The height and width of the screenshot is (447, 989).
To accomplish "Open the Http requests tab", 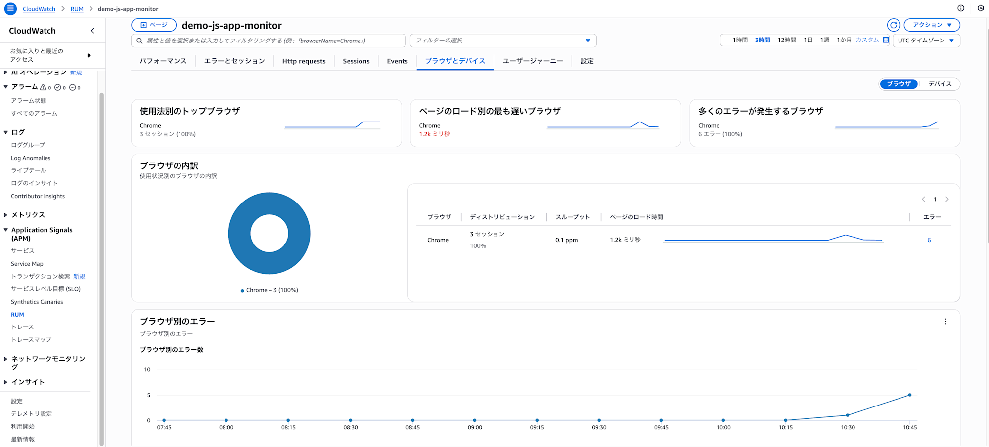I will (x=304, y=61).
